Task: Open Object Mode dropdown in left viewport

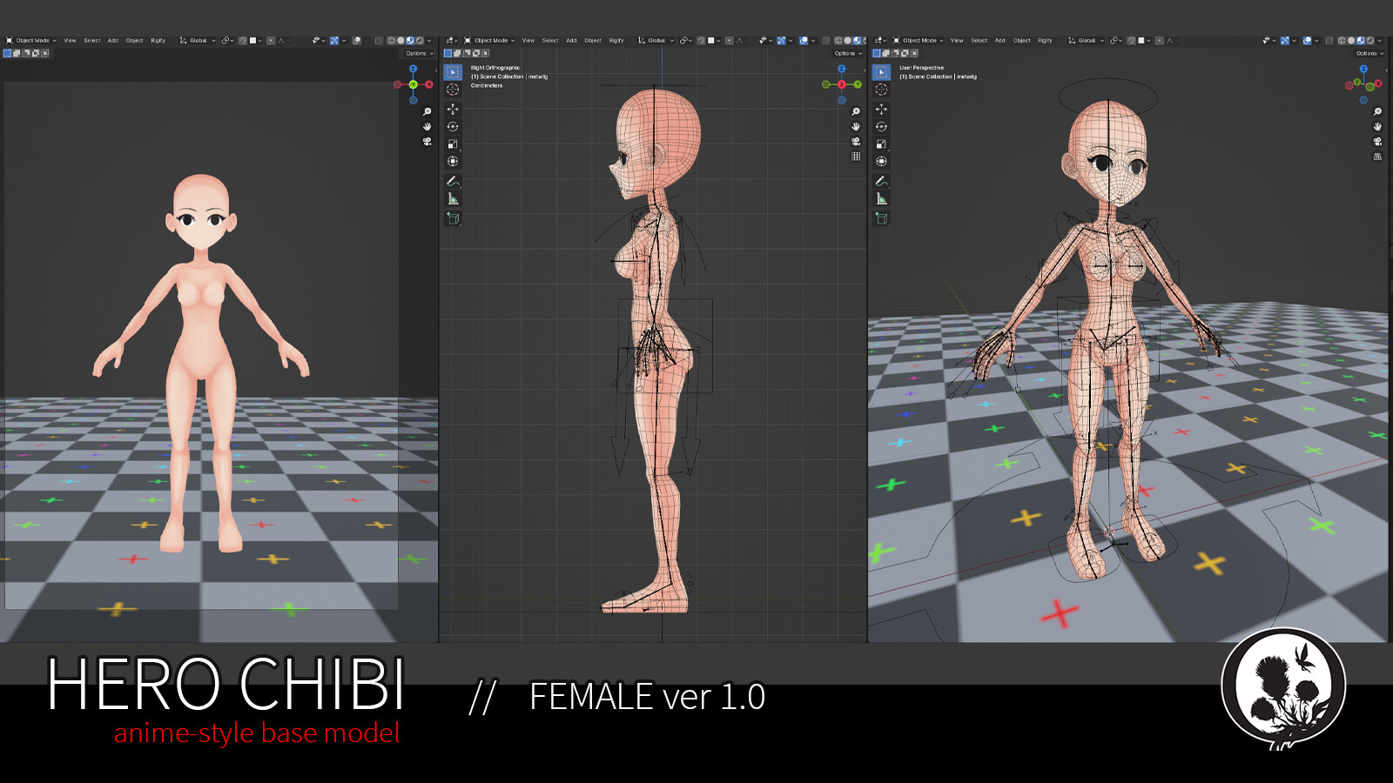Action: click(31, 40)
